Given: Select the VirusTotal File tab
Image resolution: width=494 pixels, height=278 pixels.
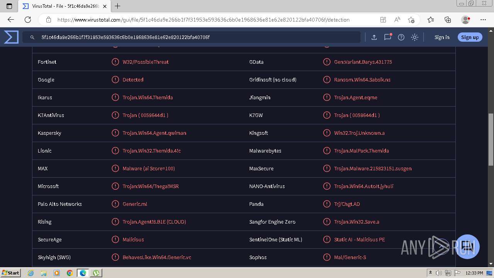Looking at the screenshot, I should click(x=65, y=6).
